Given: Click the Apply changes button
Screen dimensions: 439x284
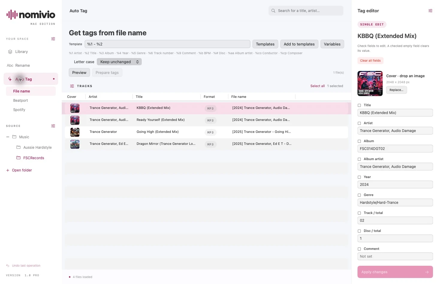Looking at the screenshot, I should (395, 272).
